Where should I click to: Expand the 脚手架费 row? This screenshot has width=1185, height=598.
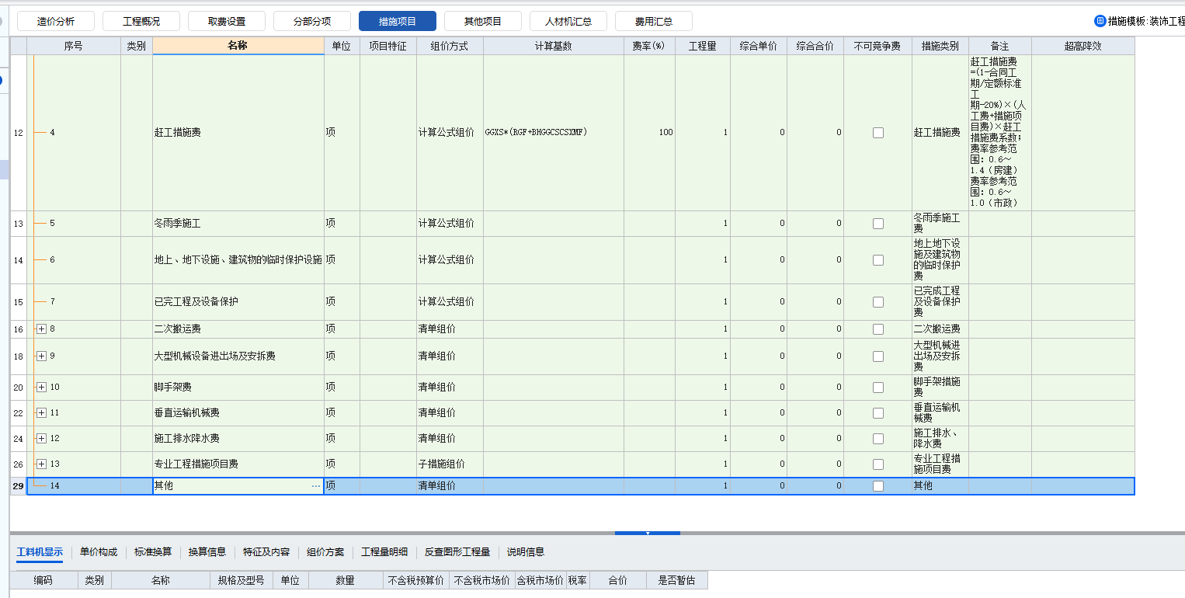tap(41, 386)
